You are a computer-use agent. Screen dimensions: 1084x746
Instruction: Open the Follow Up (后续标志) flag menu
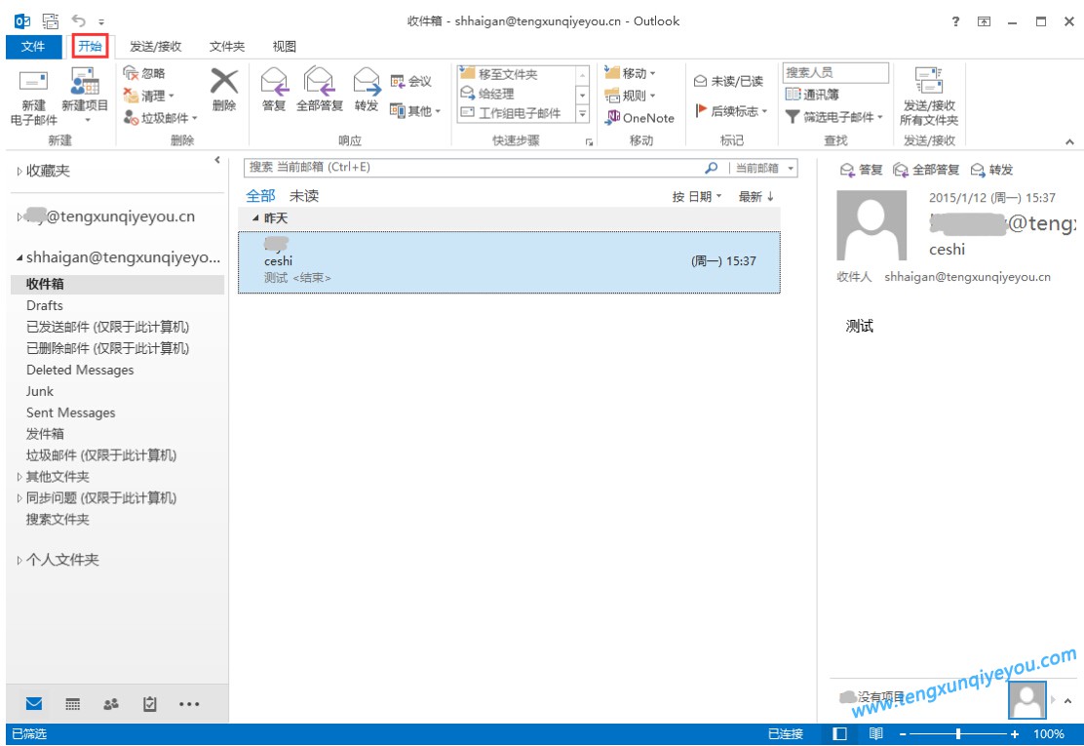(731, 110)
